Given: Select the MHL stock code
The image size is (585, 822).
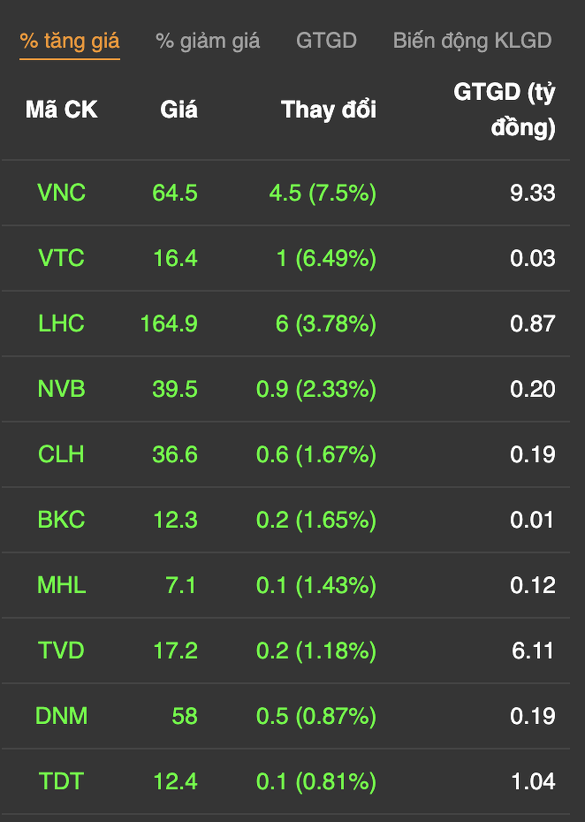Looking at the screenshot, I should pyautogui.click(x=61, y=585).
